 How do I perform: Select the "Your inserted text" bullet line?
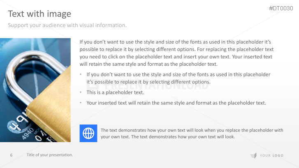176,103
